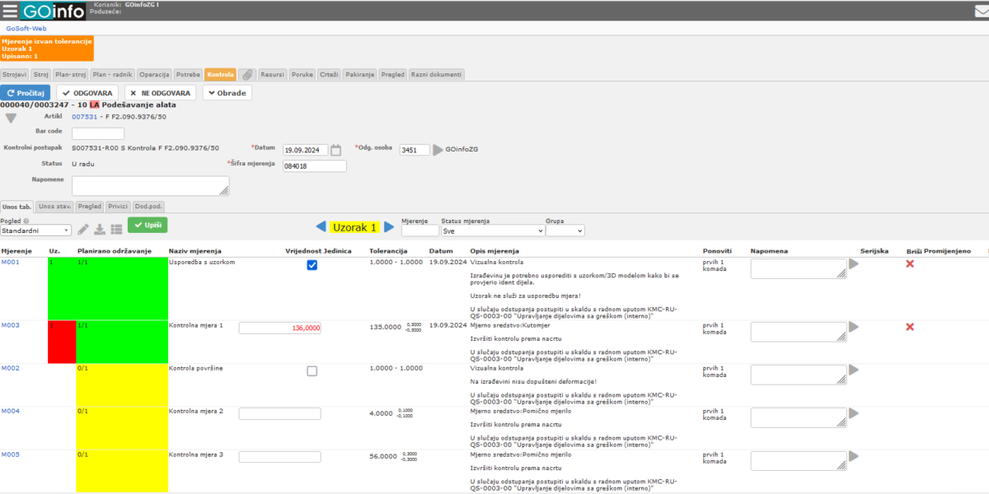Open the Plan-stroj tab
Image resolution: width=989 pixels, height=494 pixels.
[x=71, y=74]
